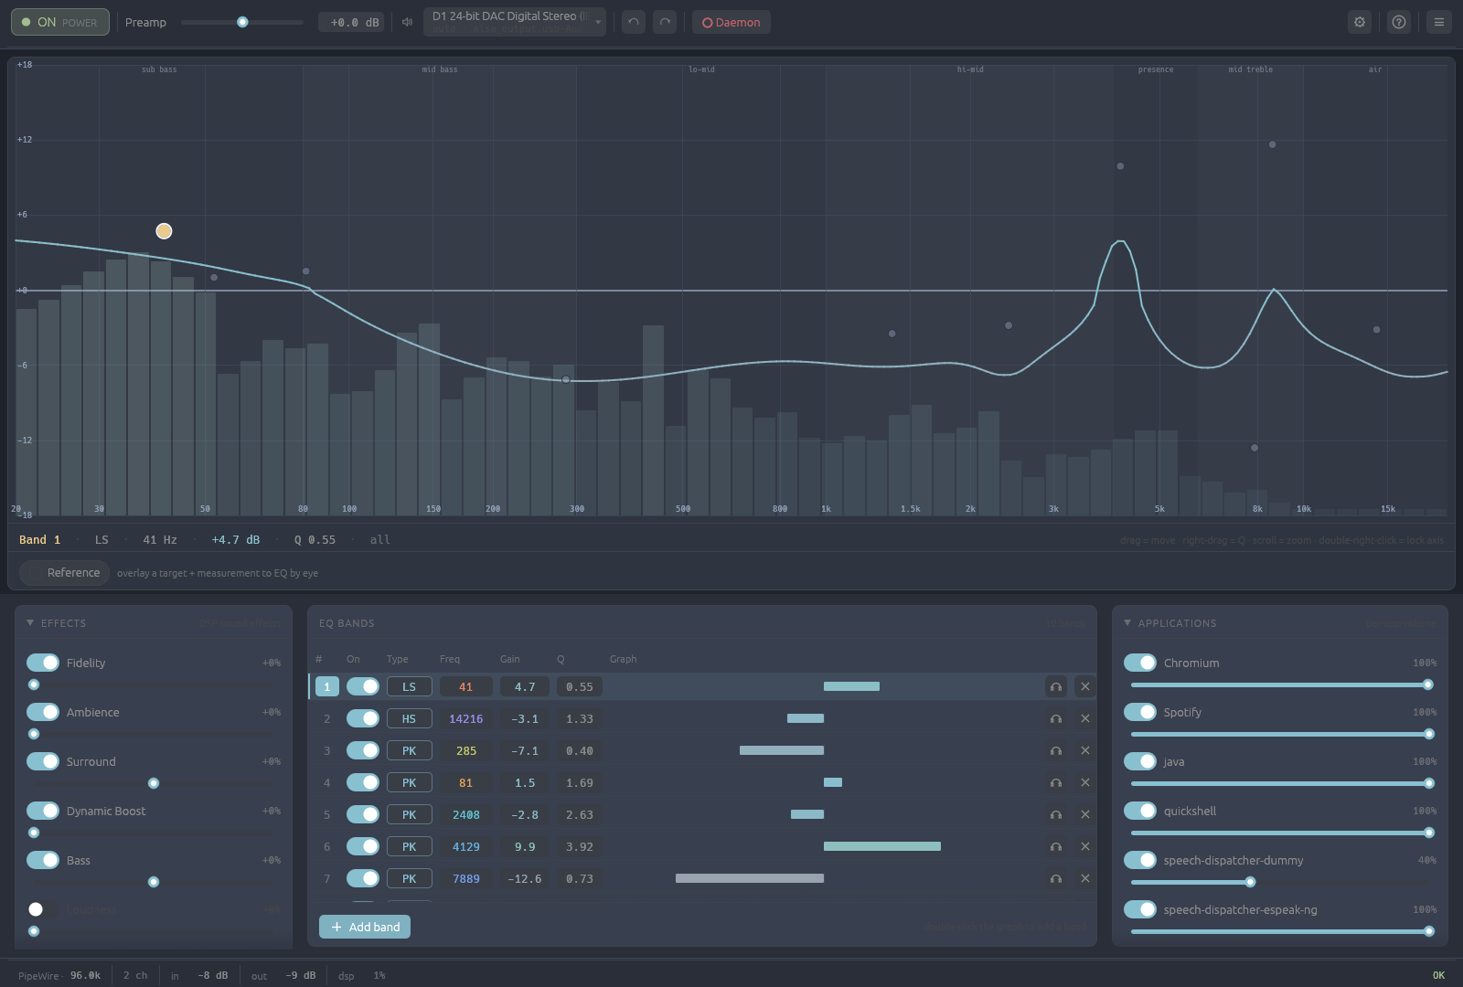The width and height of the screenshot is (1463, 987).
Task: Open the D1 DAC output device dropdown
Action: (x=515, y=22)
